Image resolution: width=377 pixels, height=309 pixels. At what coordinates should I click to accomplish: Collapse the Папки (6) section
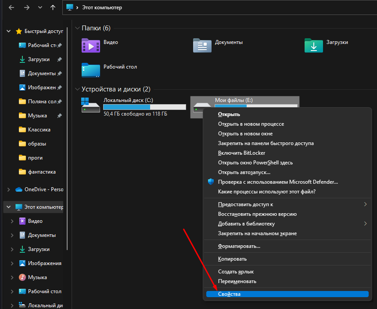point(78,28)
